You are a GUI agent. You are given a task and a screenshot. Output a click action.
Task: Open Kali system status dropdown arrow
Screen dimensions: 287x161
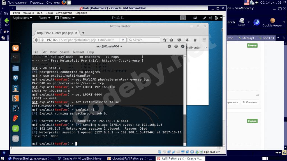point(221,18)
